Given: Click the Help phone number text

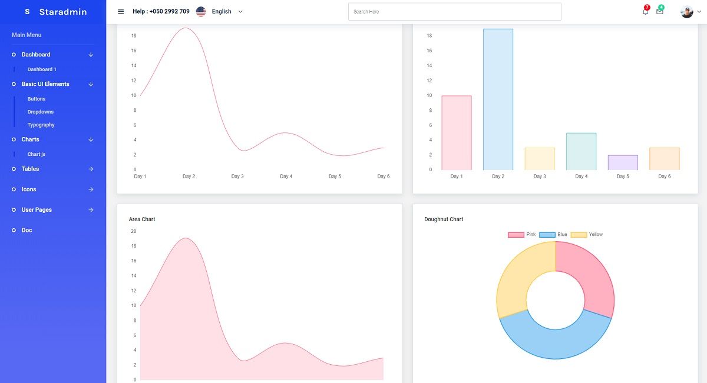Looking at the screenshot, I should (x=161, y=11).
